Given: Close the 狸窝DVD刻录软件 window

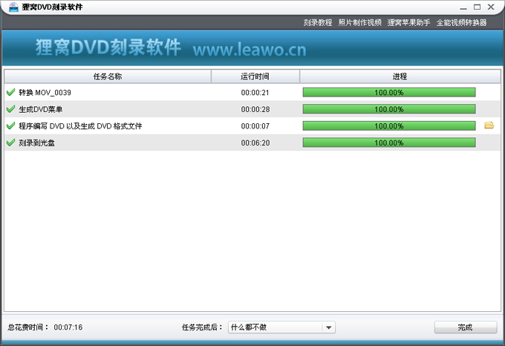Looking at the screenshot, I should tap(491, 7).
